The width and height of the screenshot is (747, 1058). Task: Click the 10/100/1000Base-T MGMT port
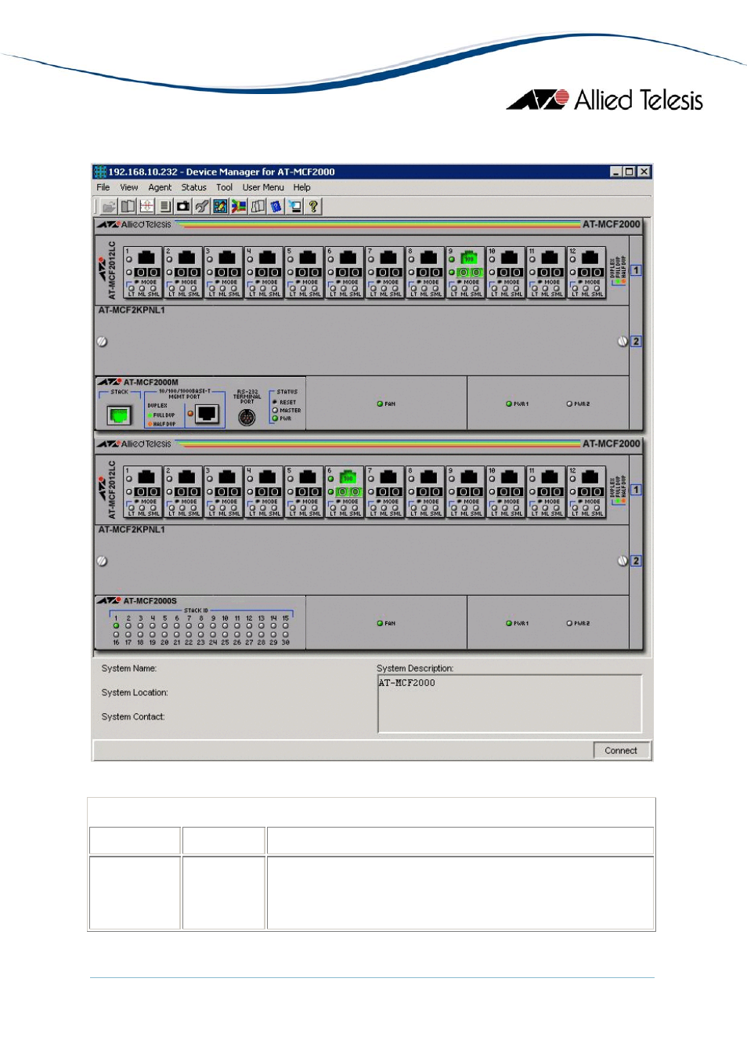(x=207, y=414)
